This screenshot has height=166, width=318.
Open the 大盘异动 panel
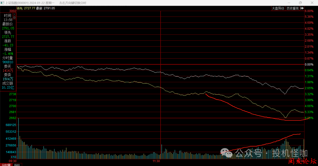pyautogui.click(x=278, y=8)
